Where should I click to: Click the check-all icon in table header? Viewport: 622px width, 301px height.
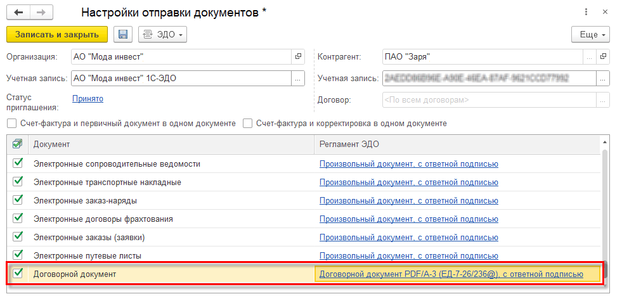[x=18, y=144]
